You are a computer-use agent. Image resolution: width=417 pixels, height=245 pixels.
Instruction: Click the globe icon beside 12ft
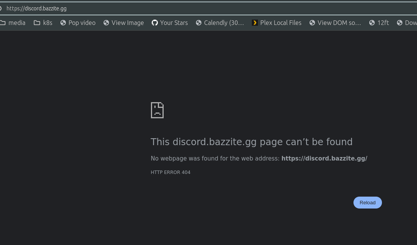(x=372, y=23)
